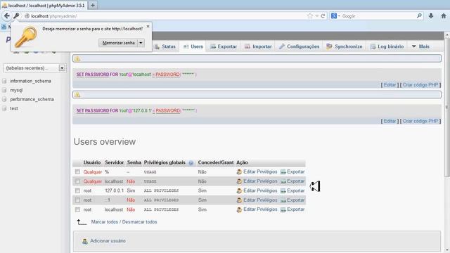450x253 pixels.
Task: Edit privileges for root ::1
Action: pyautogui.click(x=257, y=200)
